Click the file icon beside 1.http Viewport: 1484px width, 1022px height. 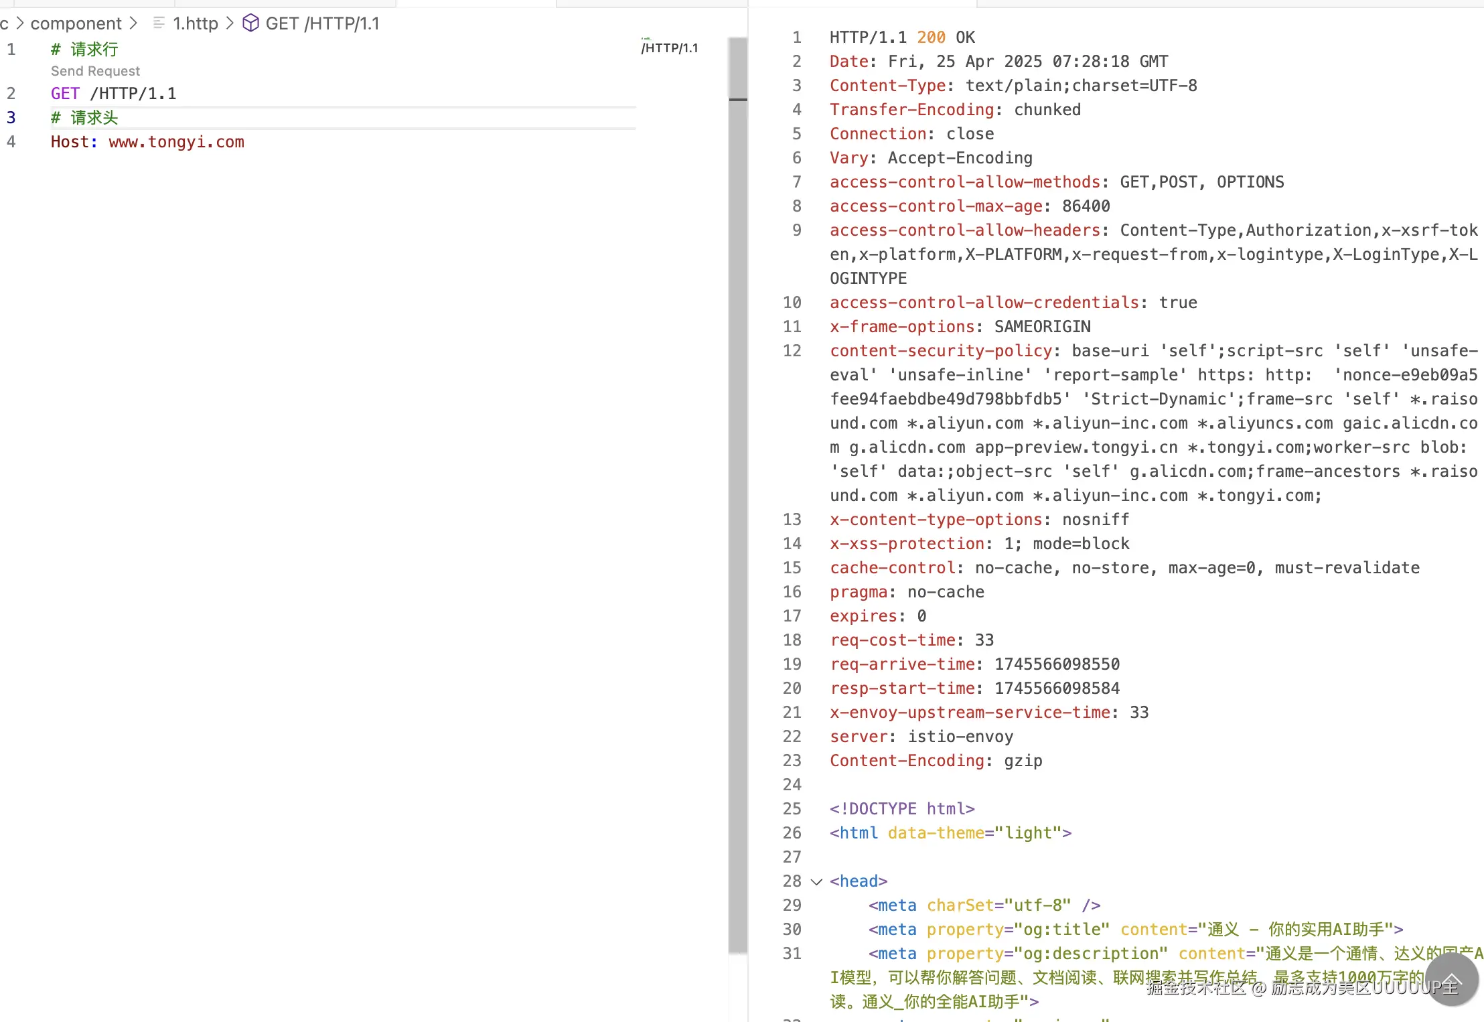[x=159, y=23]
